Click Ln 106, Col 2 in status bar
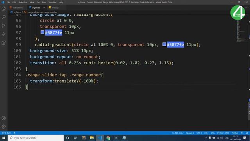 click(x=178, y=133)
